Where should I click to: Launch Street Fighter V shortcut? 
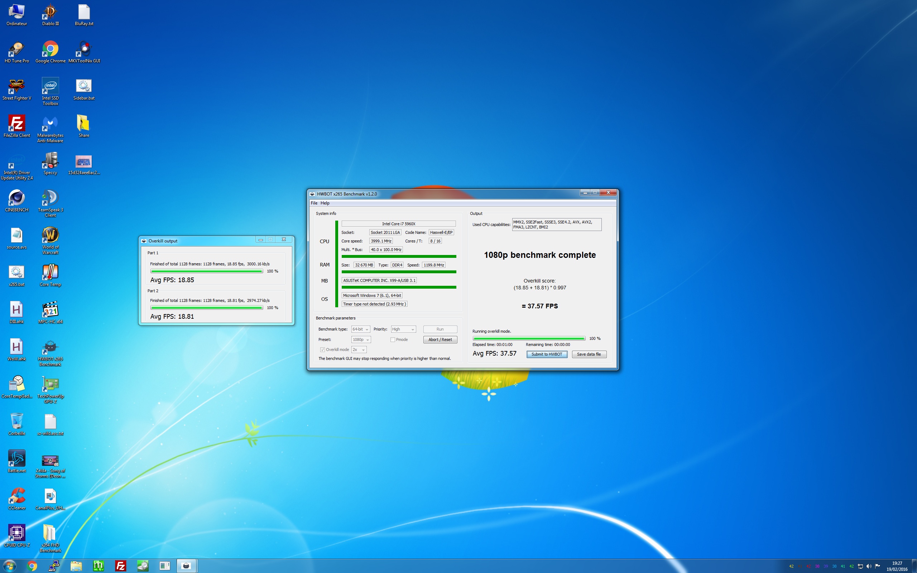17,90
